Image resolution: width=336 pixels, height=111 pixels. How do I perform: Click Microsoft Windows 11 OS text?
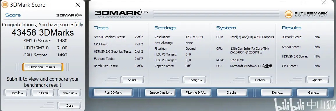click(251, 66)
